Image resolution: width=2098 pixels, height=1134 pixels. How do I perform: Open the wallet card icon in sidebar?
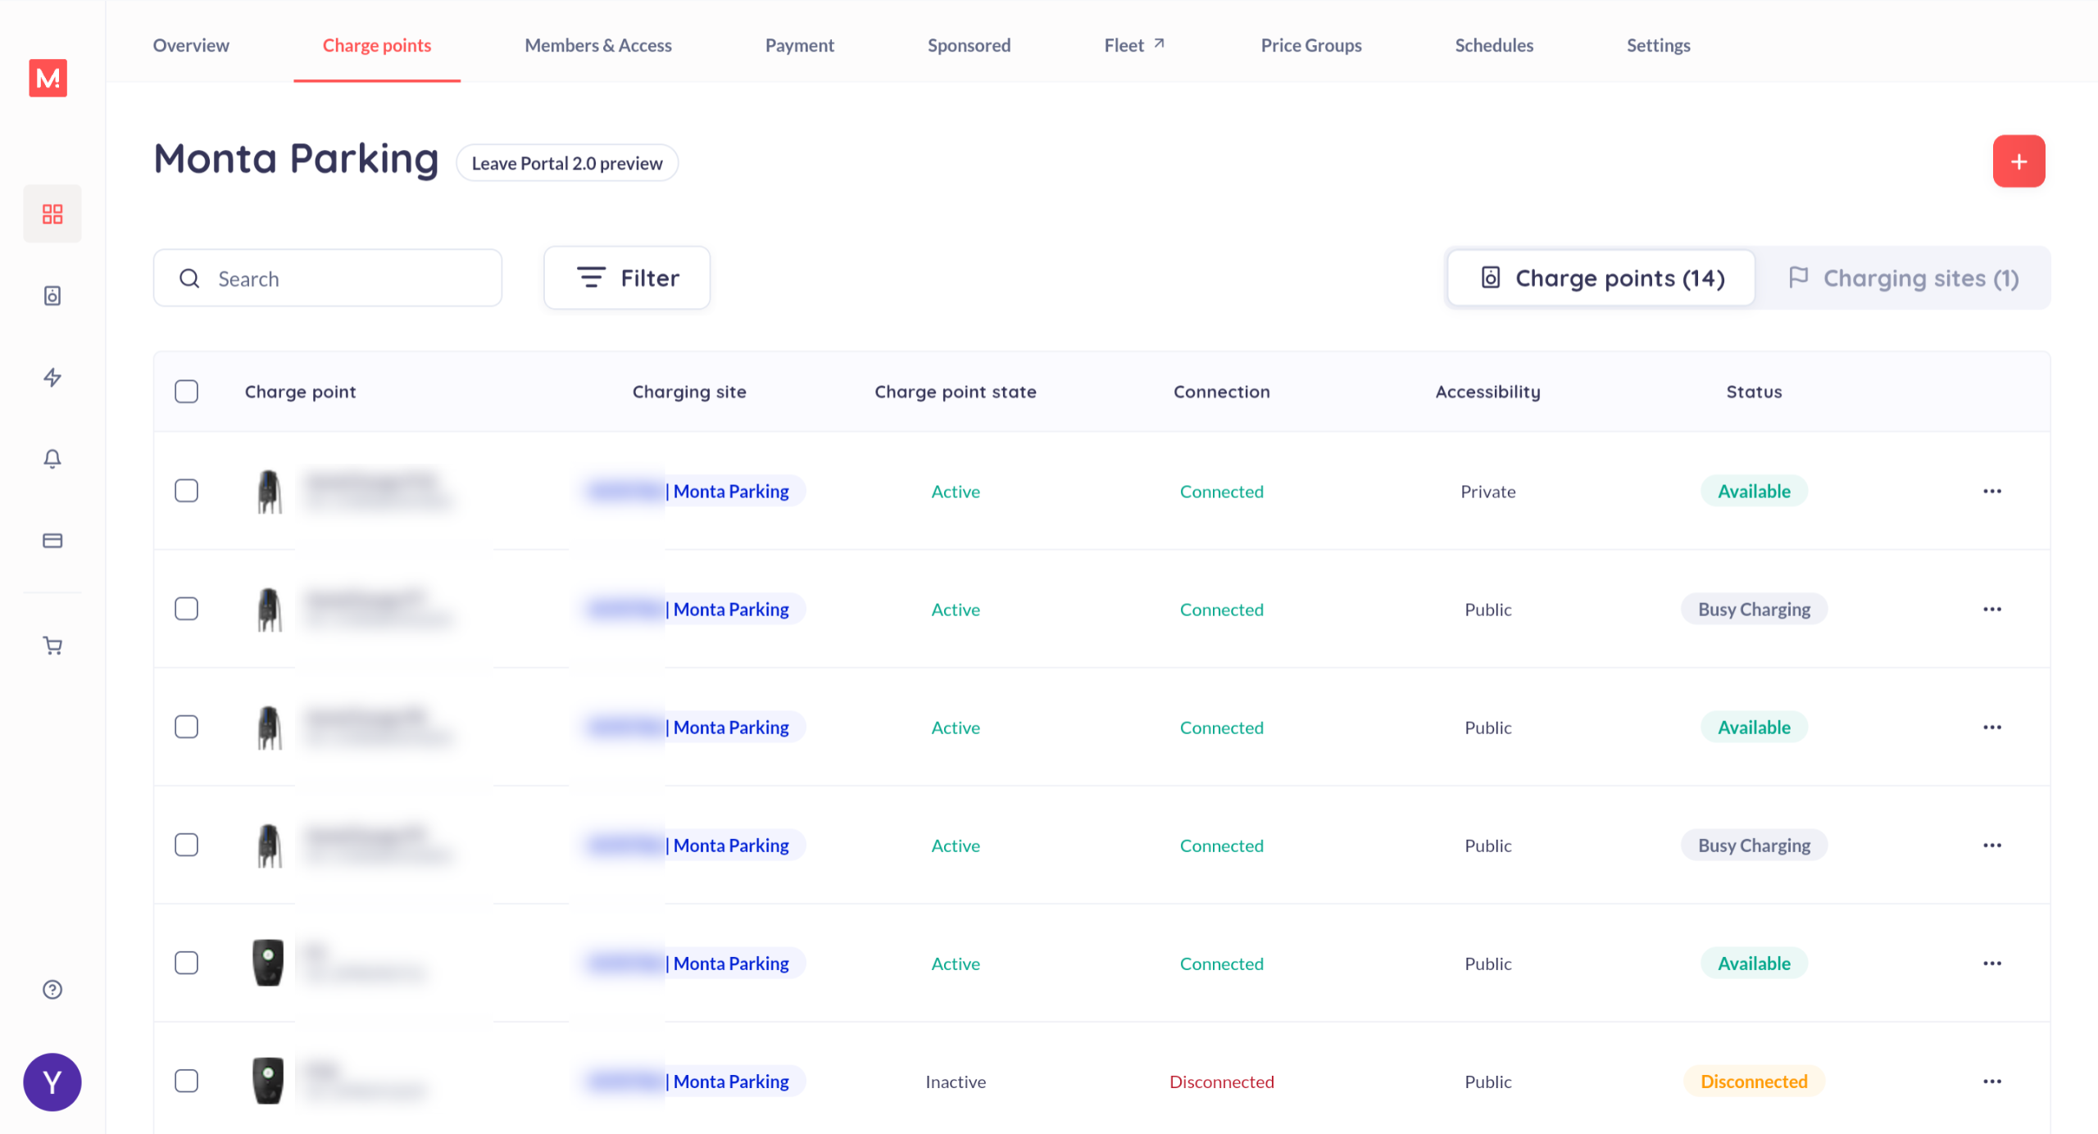(x=52, y=541)
